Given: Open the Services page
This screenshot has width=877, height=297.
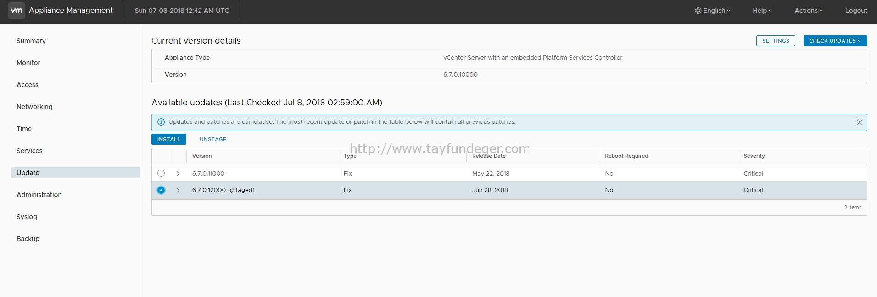Looking at the screenshot, I should pyautogui.click(x=29, y=151).
